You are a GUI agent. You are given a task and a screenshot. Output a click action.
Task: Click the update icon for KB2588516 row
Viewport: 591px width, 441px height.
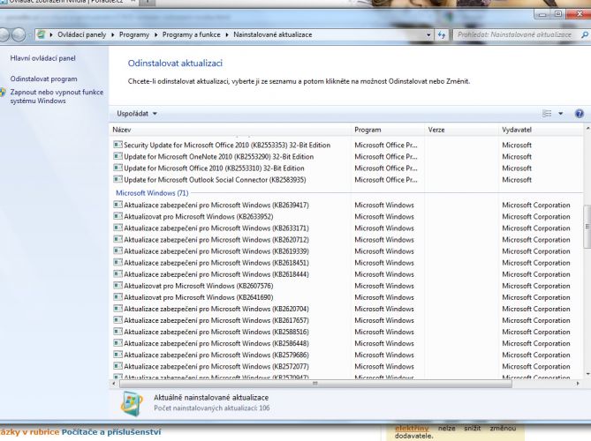click(x=117, y=332)
